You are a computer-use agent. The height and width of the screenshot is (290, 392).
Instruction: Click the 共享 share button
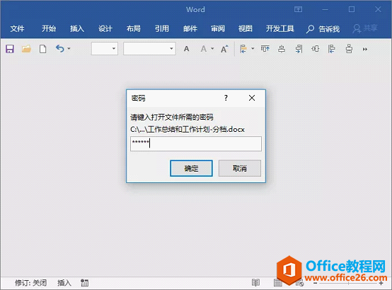pyautogui.click(x=364, y=28)
